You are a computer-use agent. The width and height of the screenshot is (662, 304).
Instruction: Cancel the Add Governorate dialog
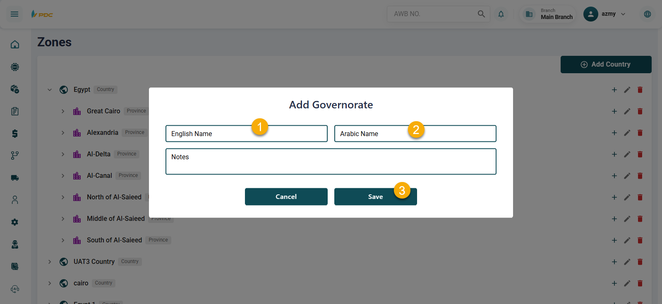coord(286,197)
